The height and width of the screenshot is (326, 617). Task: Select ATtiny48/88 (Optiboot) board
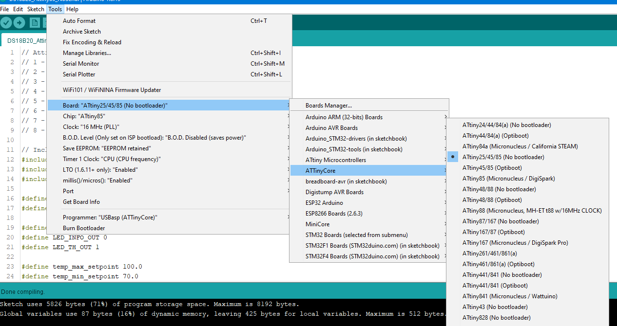click(x=528, y=200)
